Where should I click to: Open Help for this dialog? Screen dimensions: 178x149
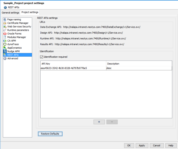[x=171, y=146]
